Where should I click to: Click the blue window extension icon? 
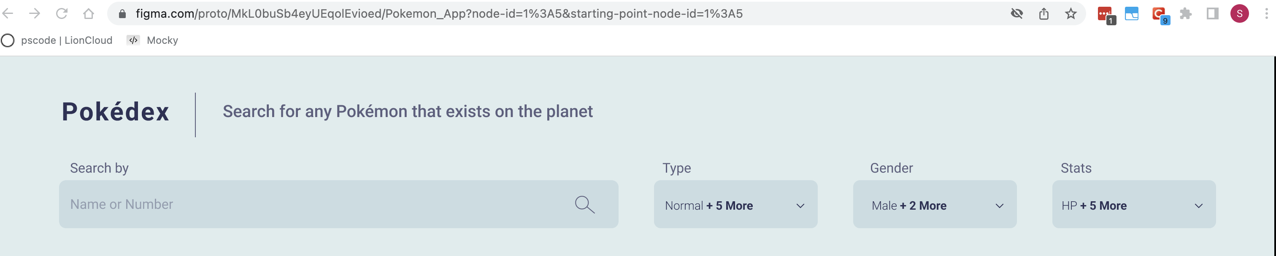(x=1132, y=14)
